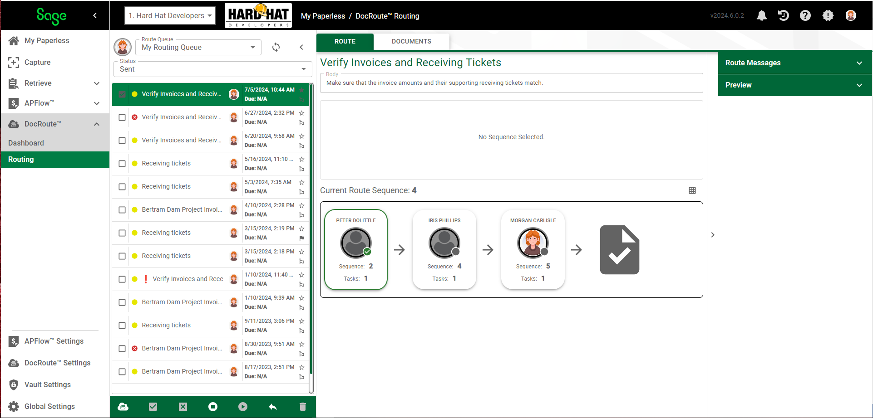The width and height of the screenshot is (873, 418).
Task: Star the 5/3/2024 Receiving tickets route
Action: tap(301, 182)
